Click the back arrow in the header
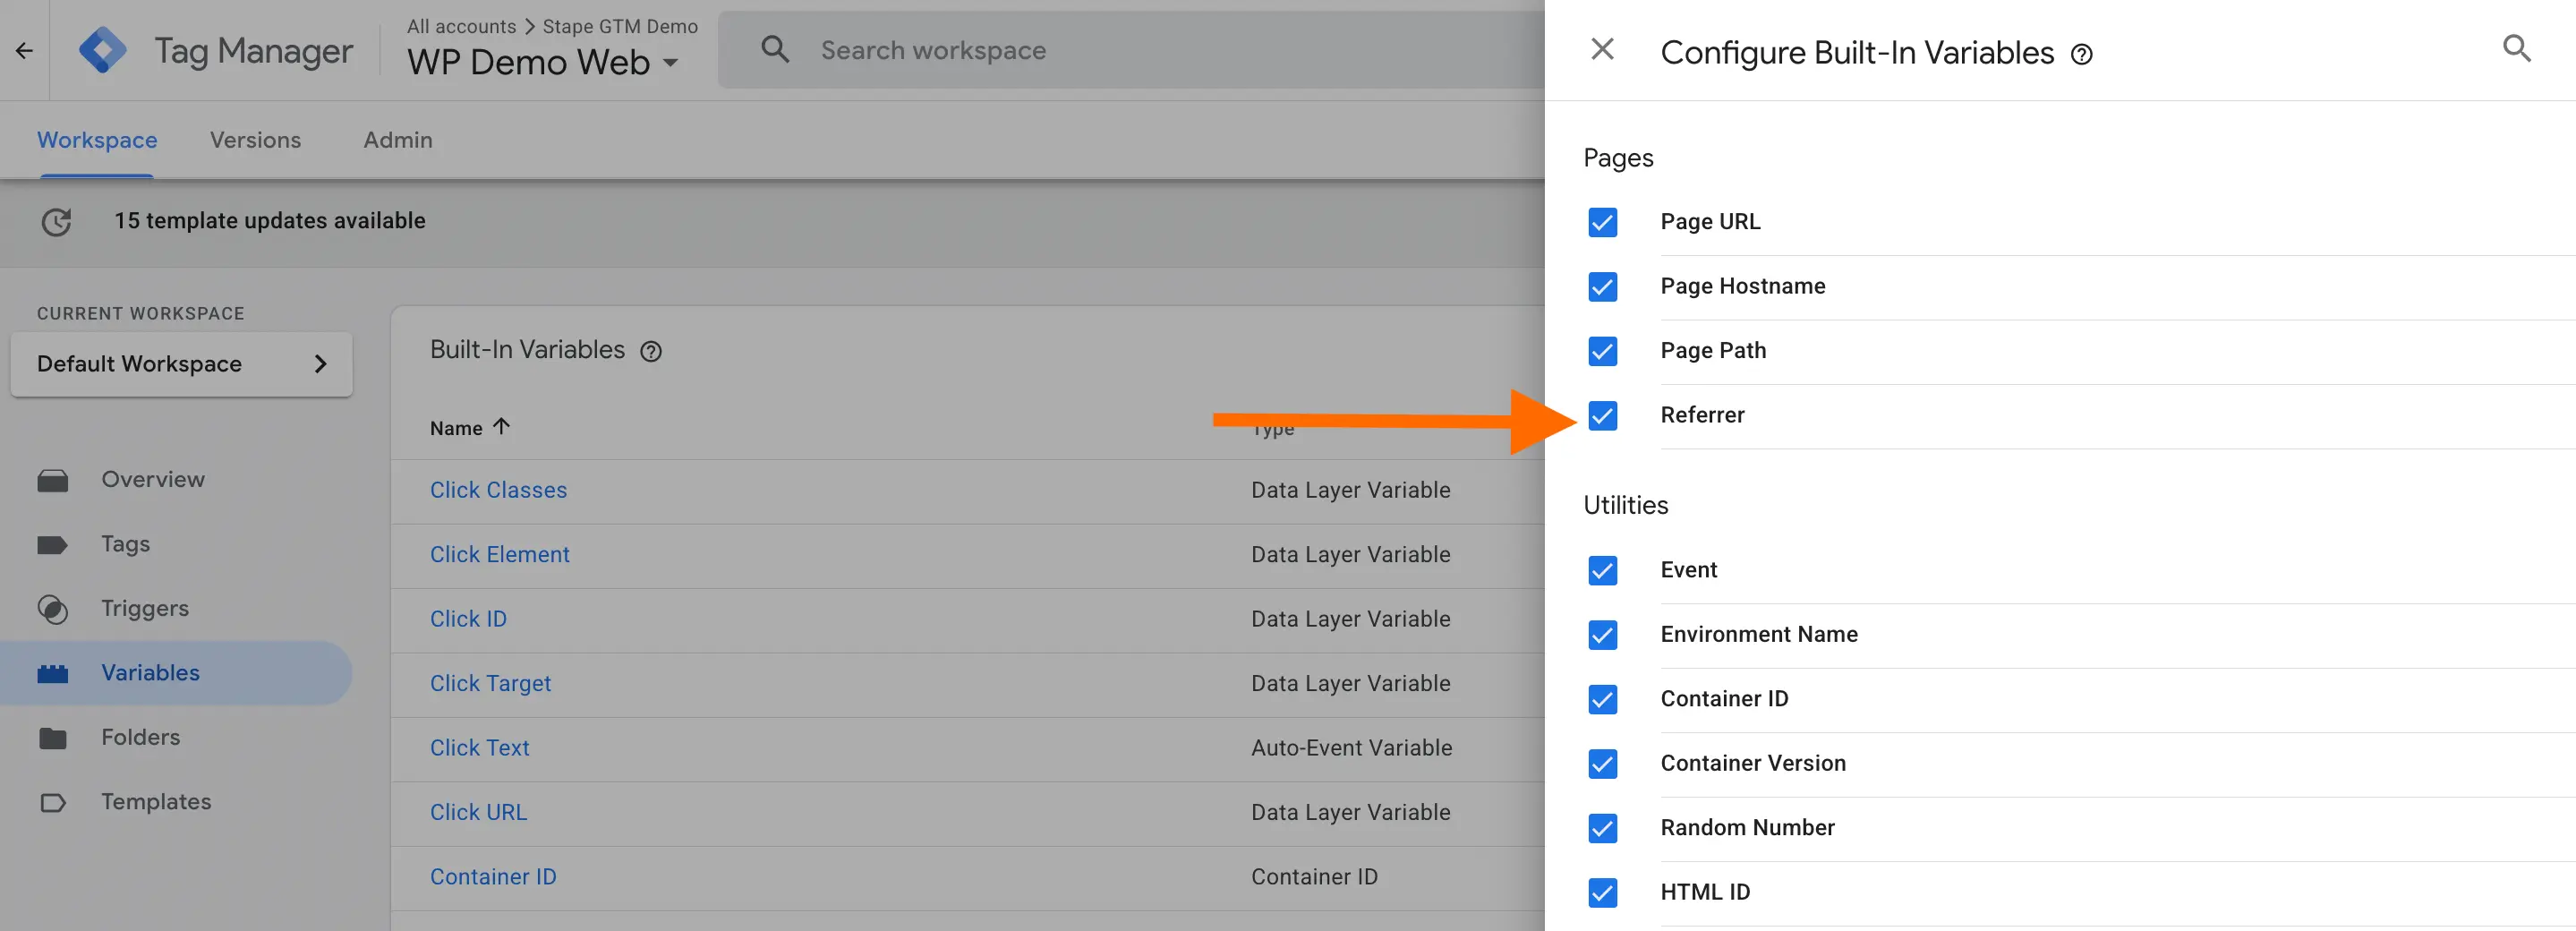 point(24,50)
